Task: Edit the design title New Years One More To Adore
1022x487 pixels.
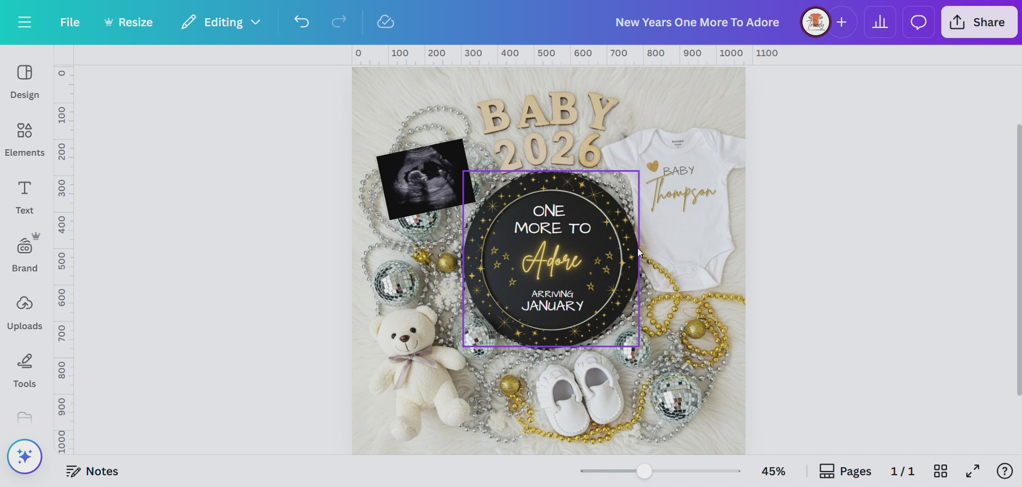Action: coord(697,22)
